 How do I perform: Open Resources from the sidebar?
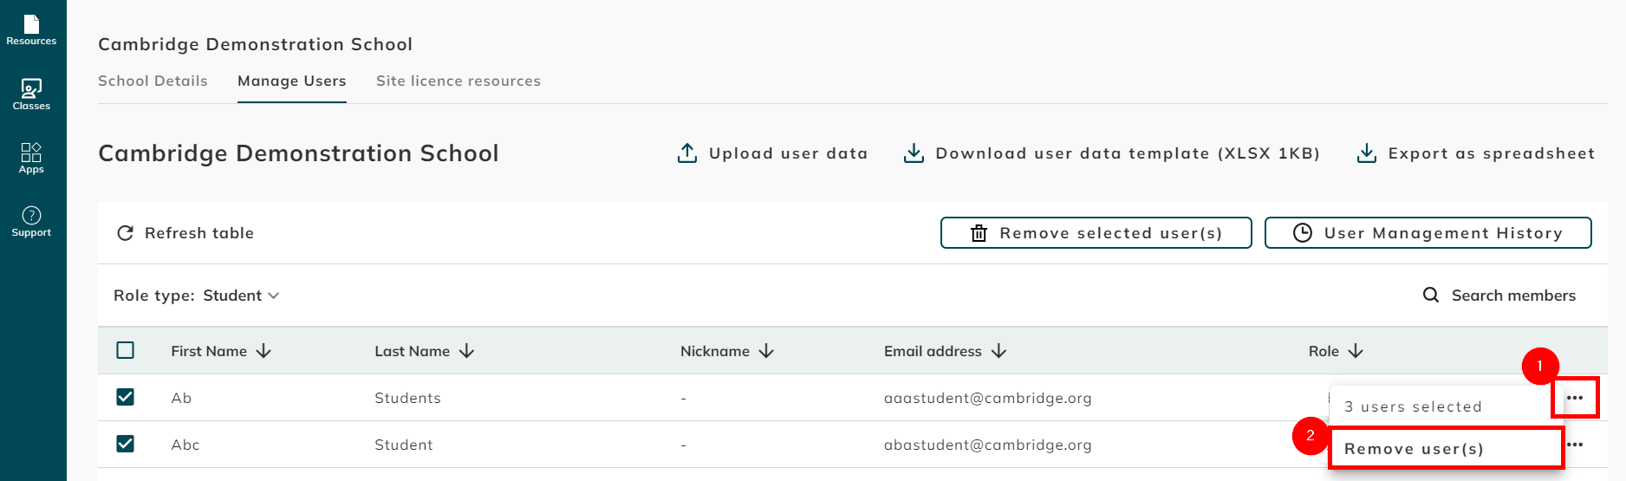(x=31, y=29)
